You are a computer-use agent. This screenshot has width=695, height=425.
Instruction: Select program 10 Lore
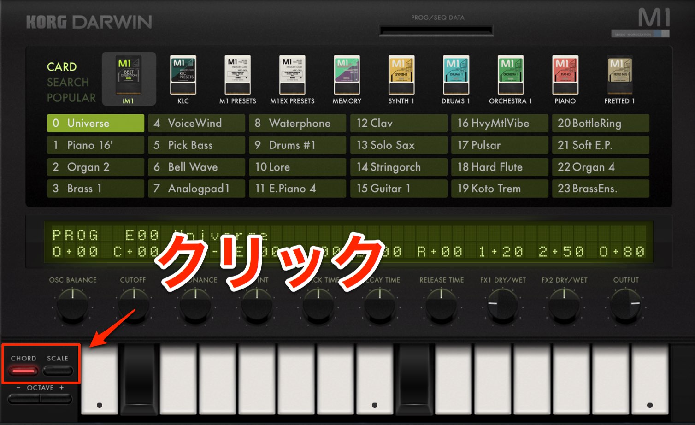[297, 167]
